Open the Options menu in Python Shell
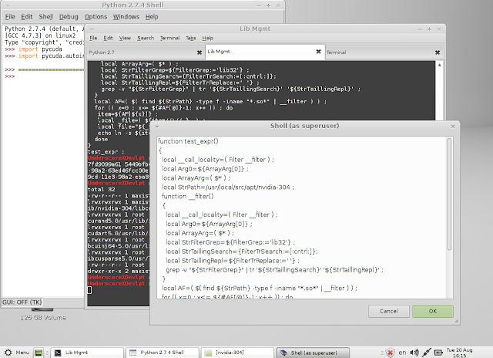 point(96,17)
